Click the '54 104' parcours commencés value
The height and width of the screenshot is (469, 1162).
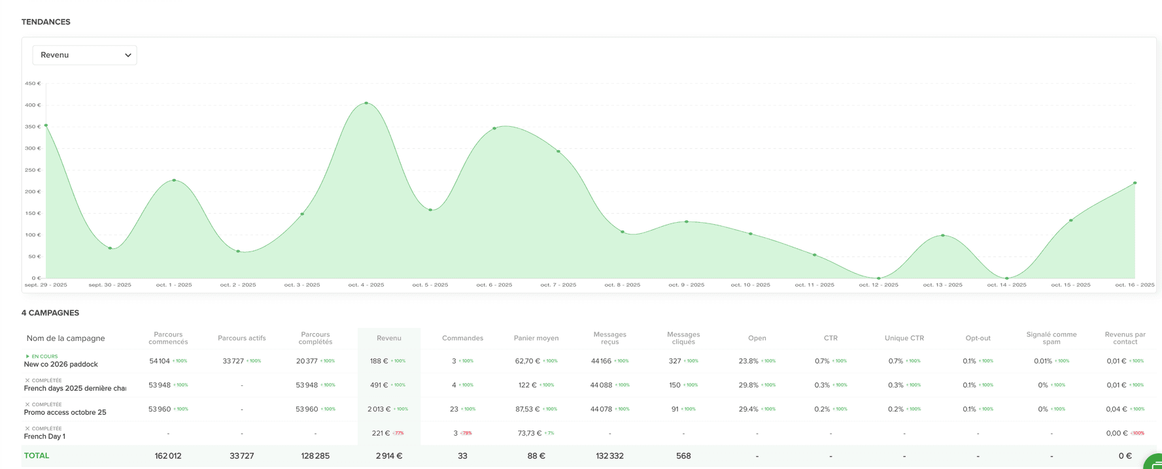(160, 361)
